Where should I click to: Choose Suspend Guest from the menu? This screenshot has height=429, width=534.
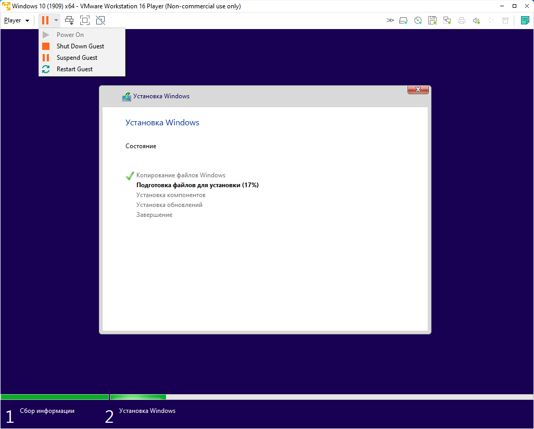82,58
